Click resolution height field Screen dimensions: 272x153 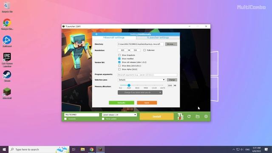point(135,50)
